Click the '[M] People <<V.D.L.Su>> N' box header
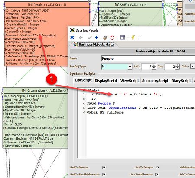195x178 pixels. coord(47,5)
